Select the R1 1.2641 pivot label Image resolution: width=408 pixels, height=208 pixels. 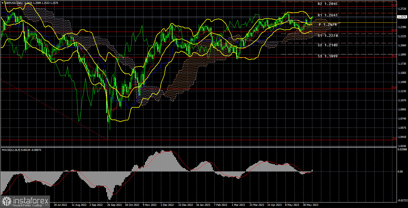pos(328,15)
